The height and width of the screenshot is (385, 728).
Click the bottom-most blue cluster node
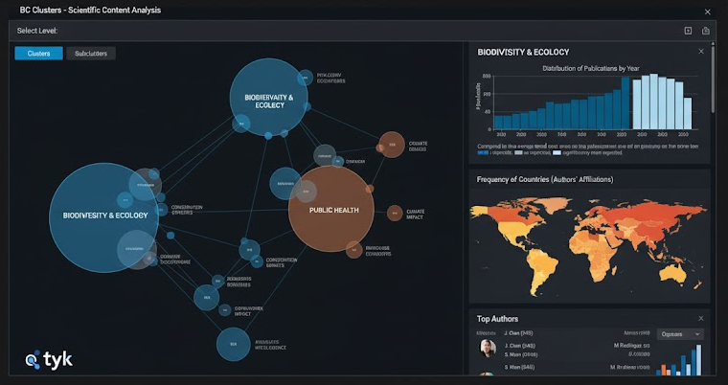coord(233,343)
